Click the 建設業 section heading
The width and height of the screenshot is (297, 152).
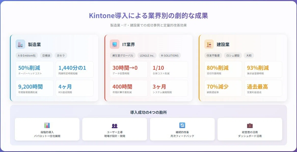[x=223, y=45]
